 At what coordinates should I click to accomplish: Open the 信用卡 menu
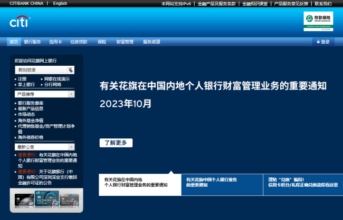click(55, 42)
